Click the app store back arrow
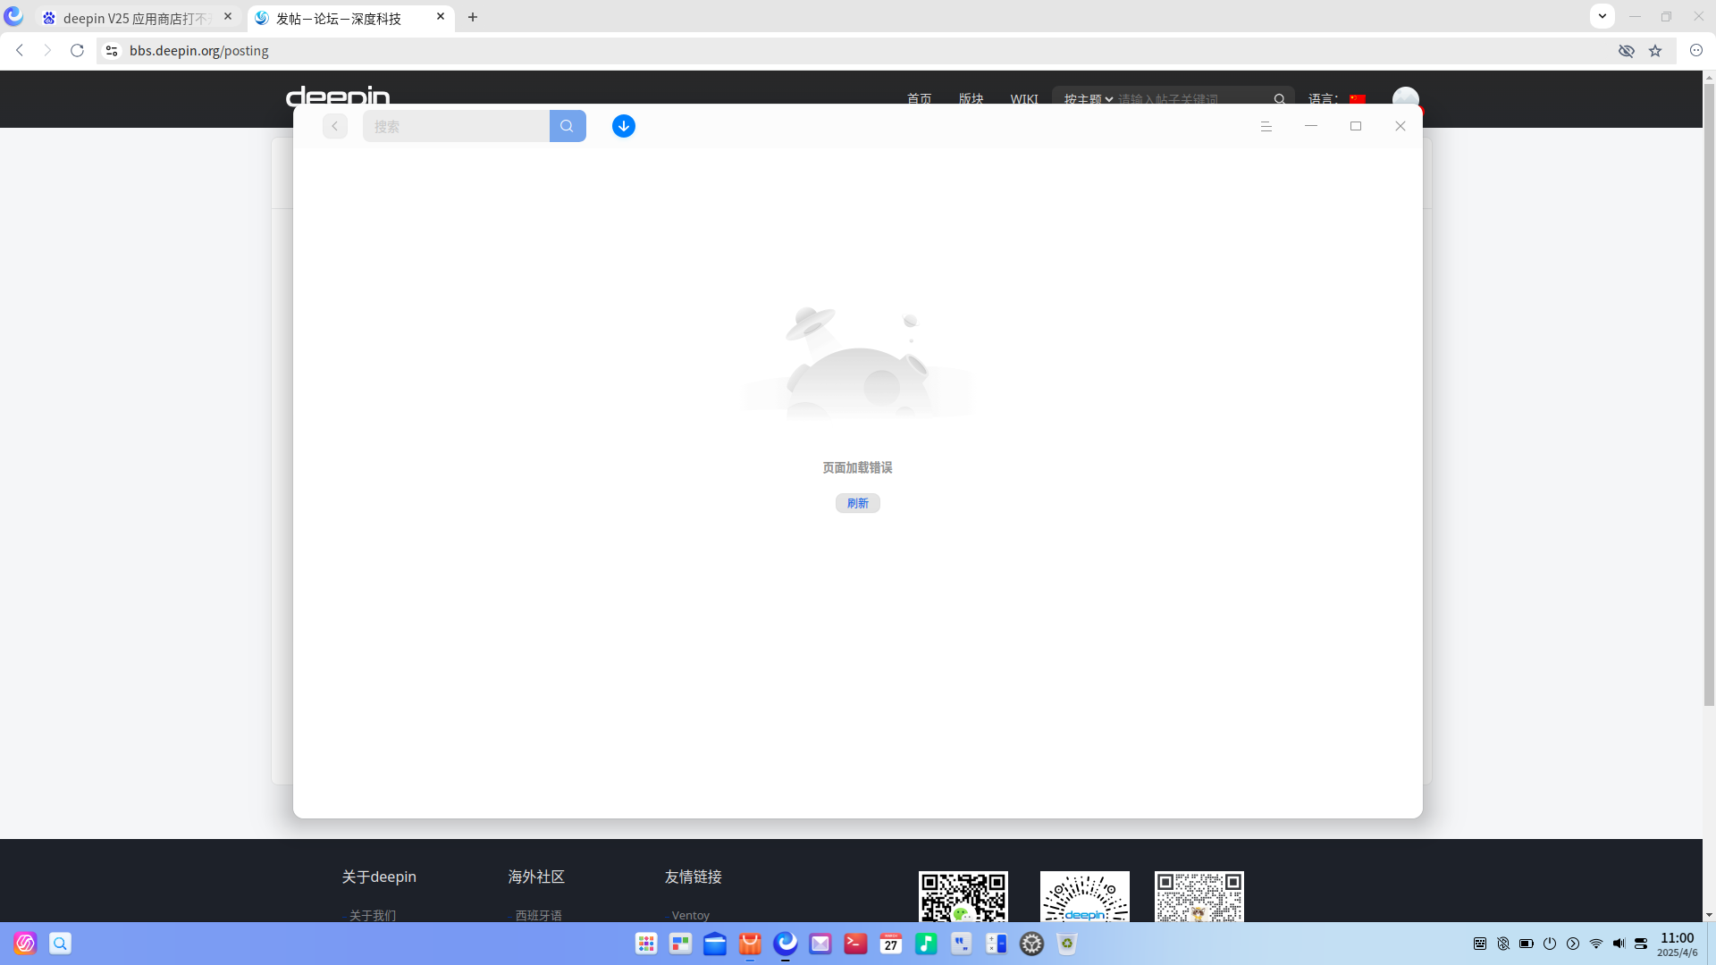Viewport: 1716px width, 965px height. (335, 126)
